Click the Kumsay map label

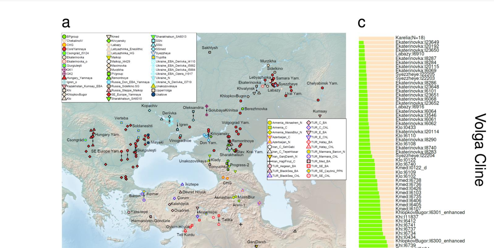(x=320, y=111)
